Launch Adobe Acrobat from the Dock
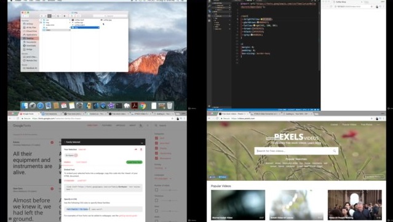Viewport: 393px width, 222px height. tap(135, 106)
